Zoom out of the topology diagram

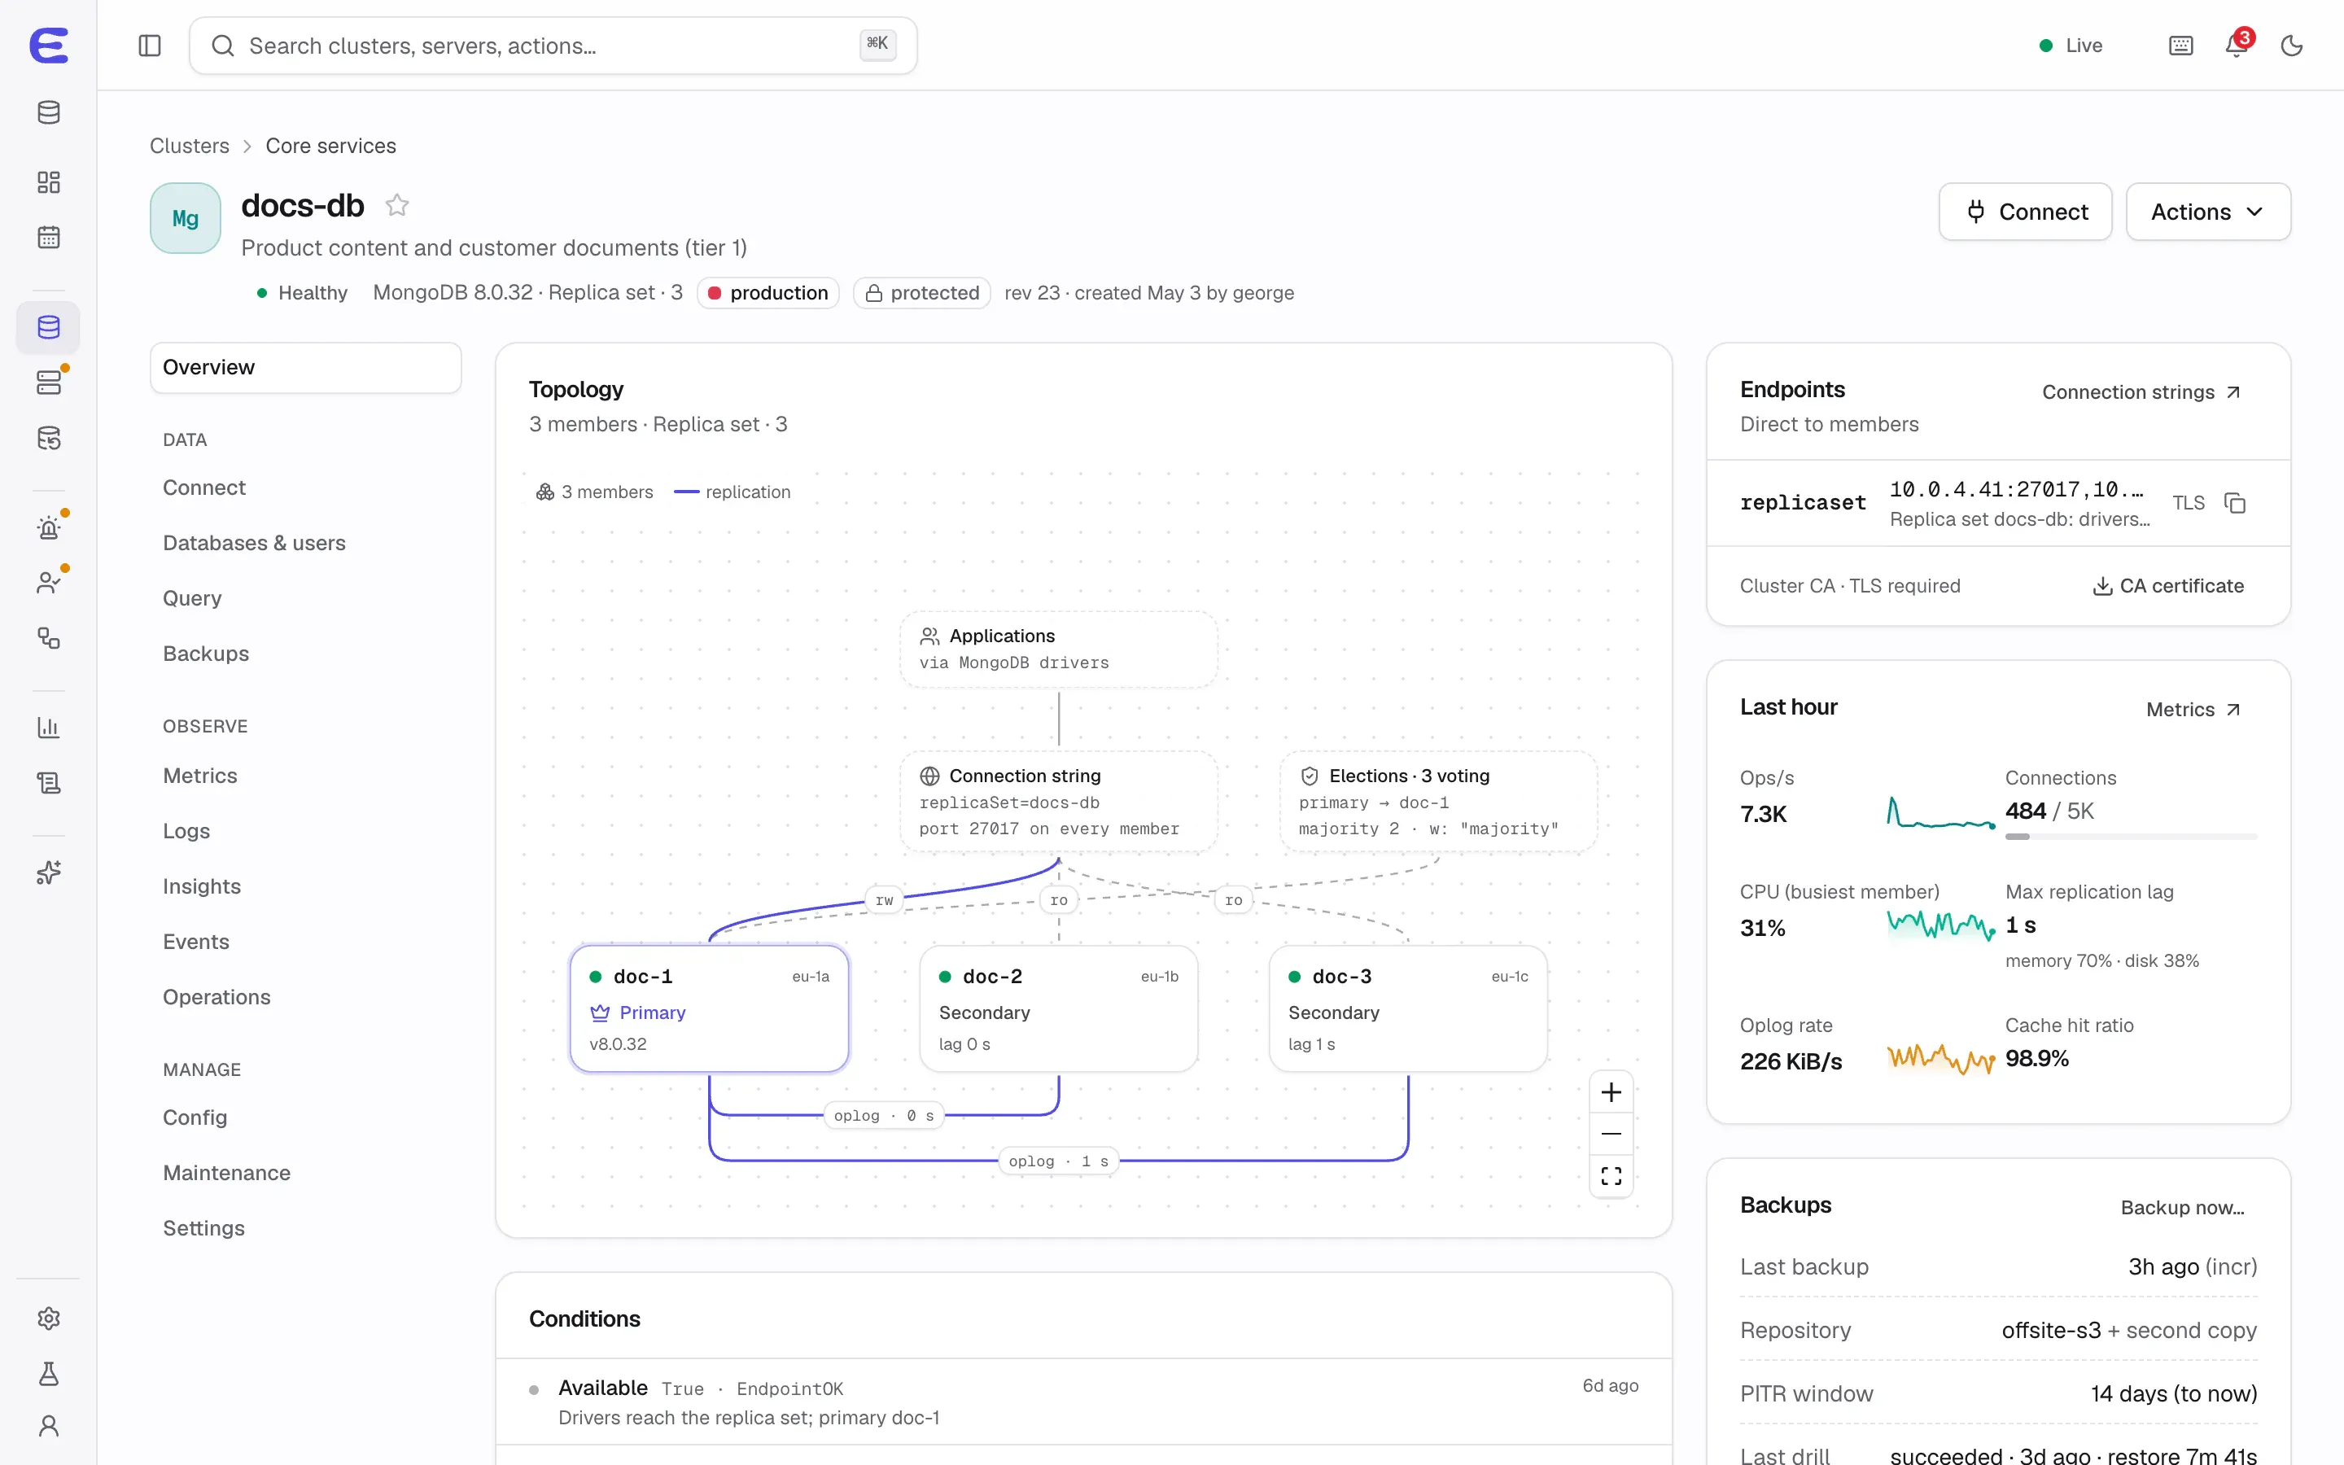(1611, 1134)
